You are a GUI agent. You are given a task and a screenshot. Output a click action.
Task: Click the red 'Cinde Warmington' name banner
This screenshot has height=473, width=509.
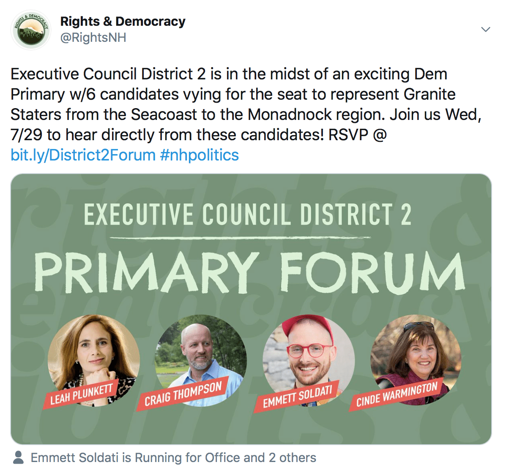(x=397, y=394)
